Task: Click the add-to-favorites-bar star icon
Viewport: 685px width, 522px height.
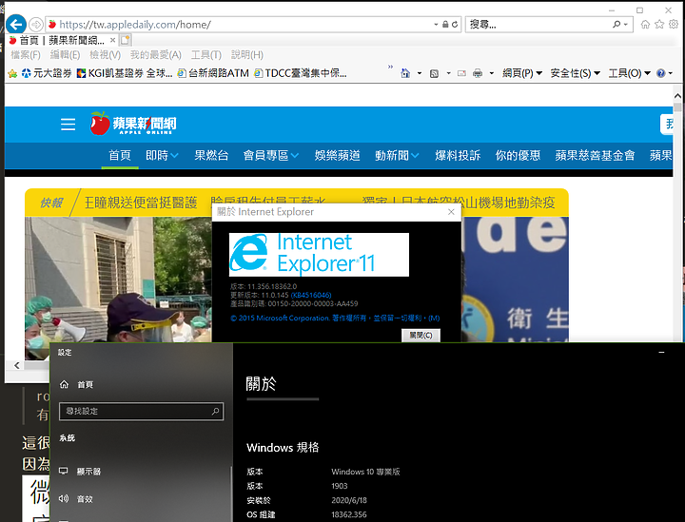Action: pyautogui.click(x=12, y=73)
